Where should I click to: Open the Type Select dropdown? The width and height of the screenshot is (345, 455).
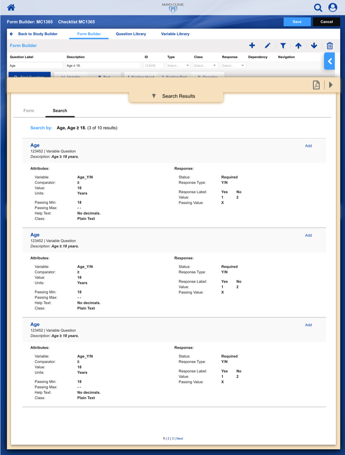coord(178,66)
